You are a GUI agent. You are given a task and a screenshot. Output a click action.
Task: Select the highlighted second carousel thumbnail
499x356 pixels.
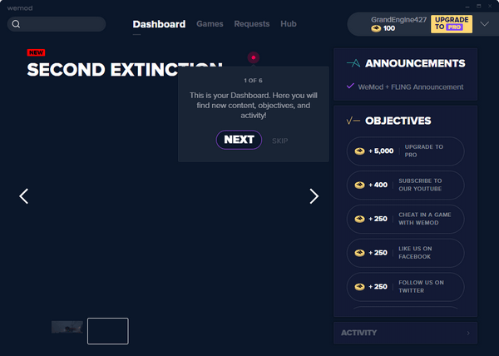108,331
